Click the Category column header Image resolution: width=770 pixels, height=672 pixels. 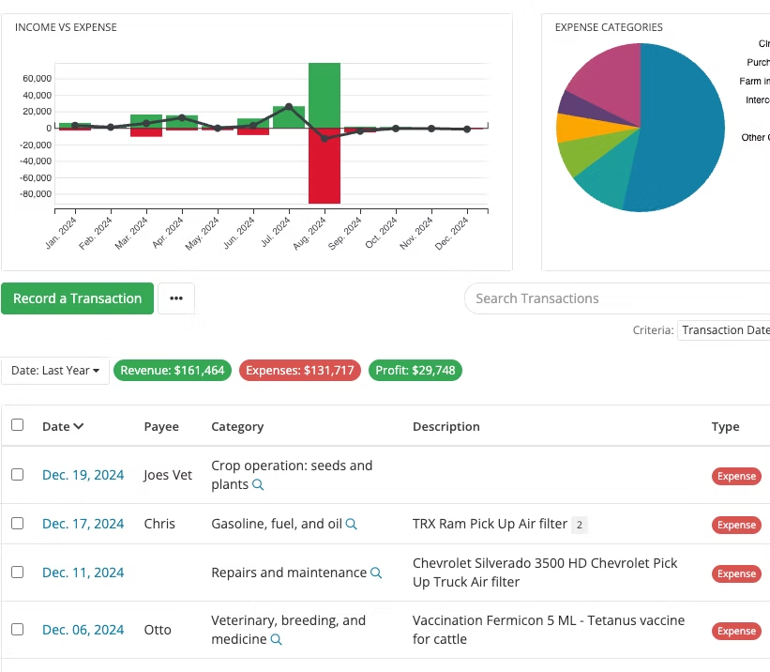[x=237, y=427]
